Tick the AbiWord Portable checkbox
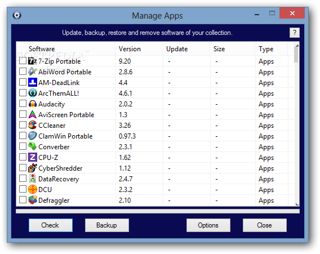Viewport: 320px width, 254px height. (23, 71)
